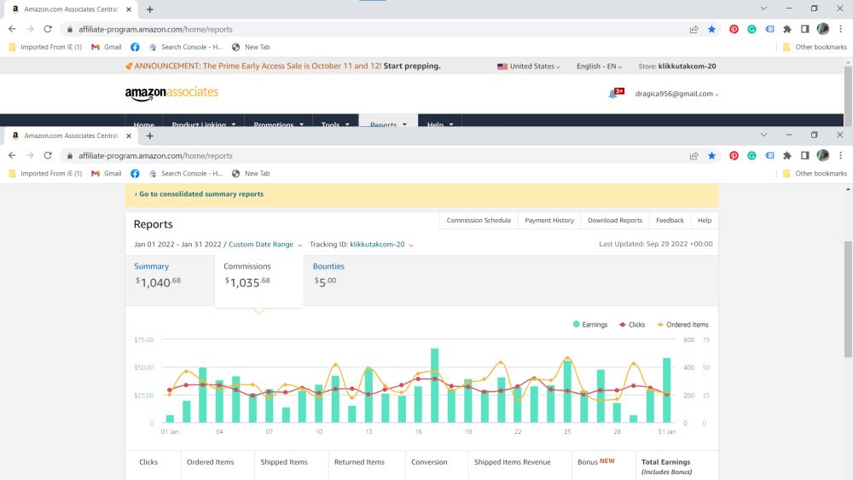Click the forward arrow in the lower browser window
Viewport: 853px width, 480px height.
pyautogui.click(x=30, y=155)
